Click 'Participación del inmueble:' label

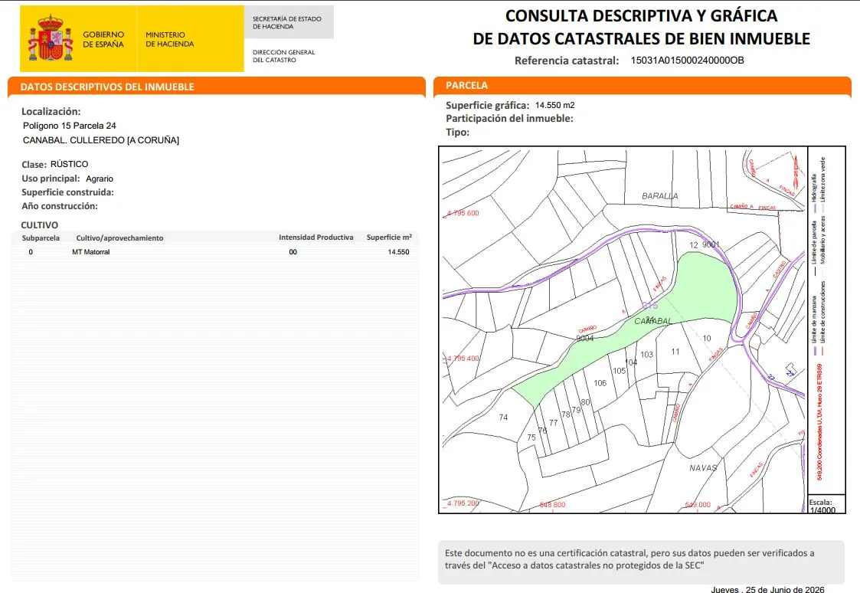click(509, 119)
